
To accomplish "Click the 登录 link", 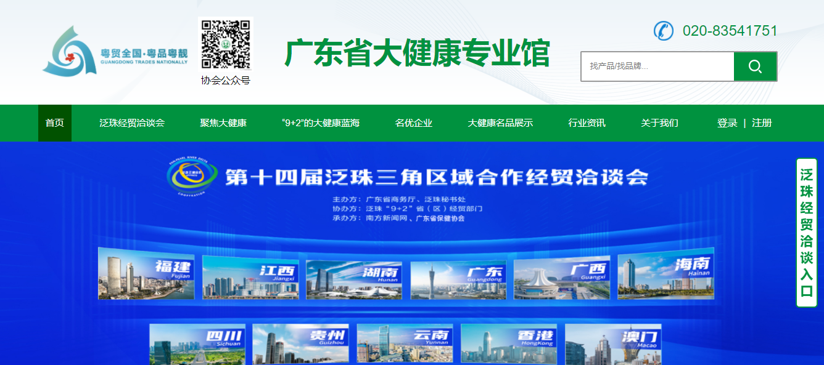I will (727, 123).
